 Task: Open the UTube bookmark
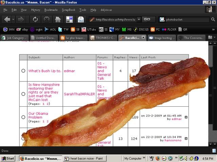pyautogui.click(x=89, y=29)
